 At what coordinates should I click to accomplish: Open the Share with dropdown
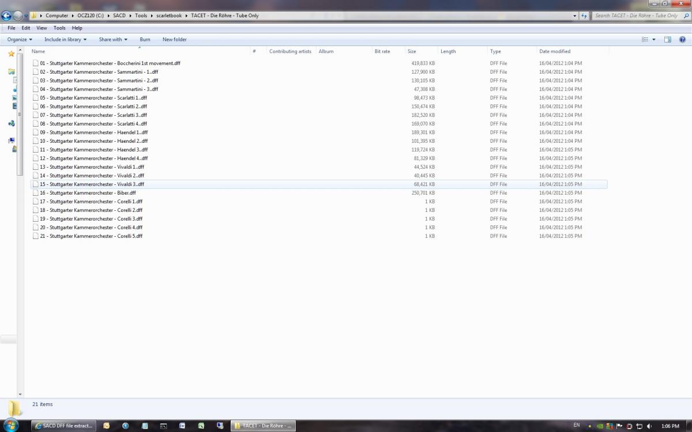coord(113,40)
